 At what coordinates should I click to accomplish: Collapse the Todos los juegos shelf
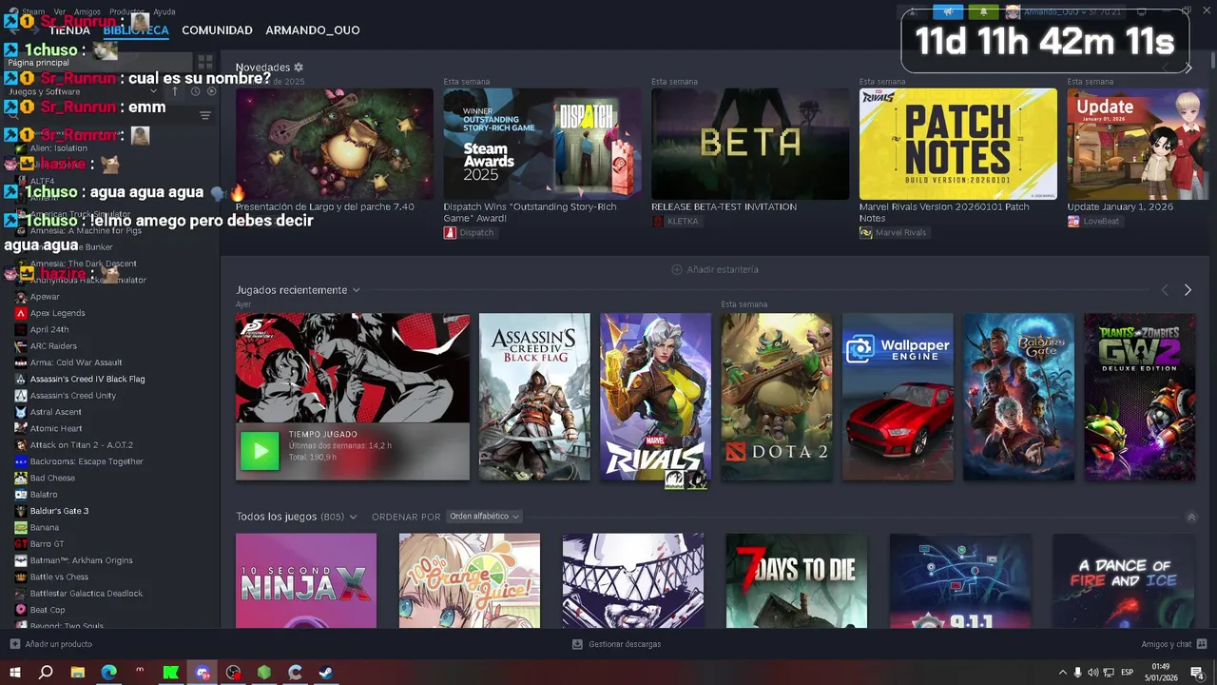pyautogui.click(x=1191, y=517)
